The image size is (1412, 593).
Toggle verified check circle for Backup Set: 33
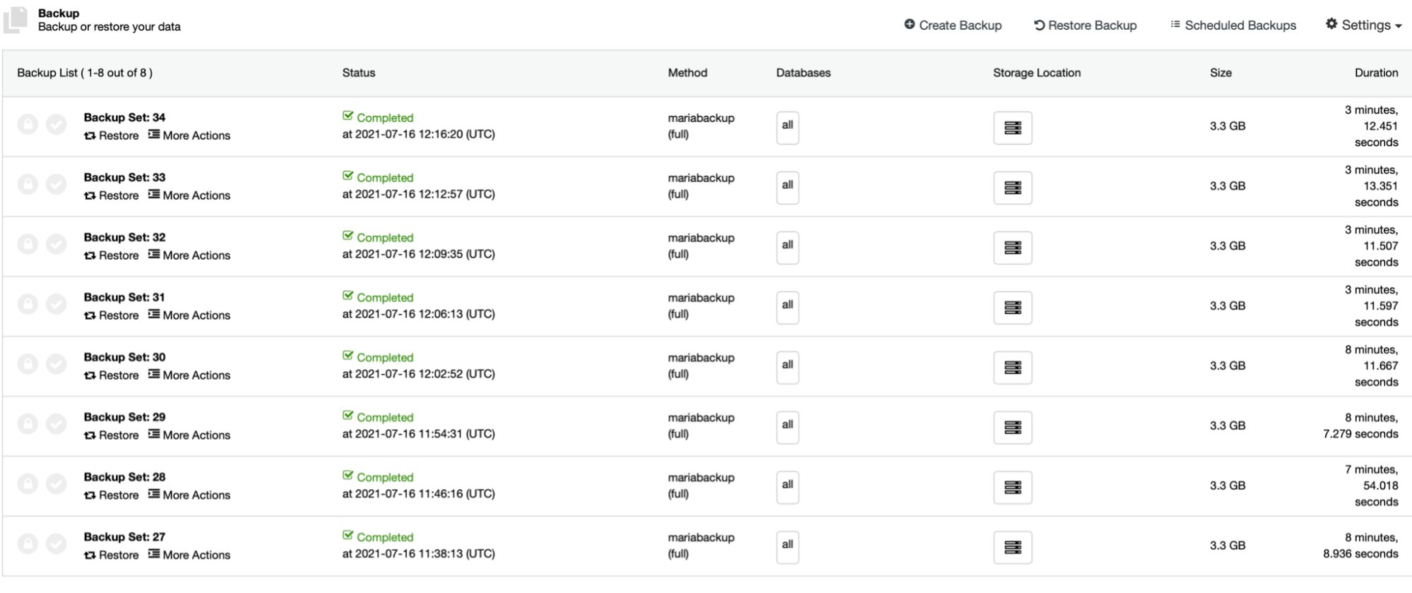click(57, 185)
